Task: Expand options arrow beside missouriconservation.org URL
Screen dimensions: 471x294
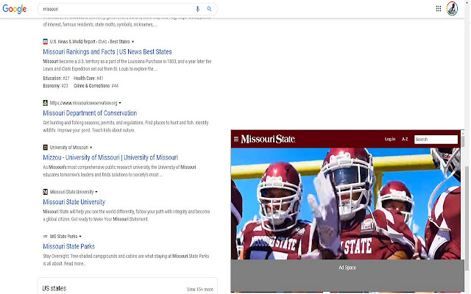Action: tap(120, 103)
